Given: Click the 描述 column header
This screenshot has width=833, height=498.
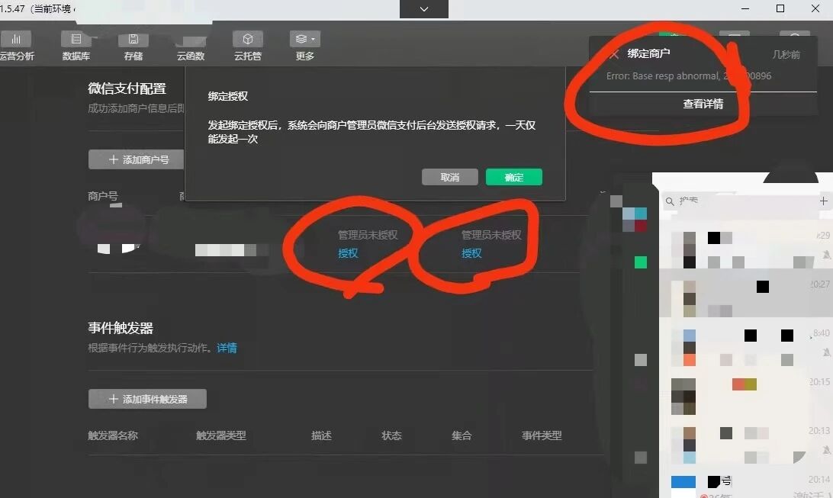Looking at the screenshot, I should [321, 435].
